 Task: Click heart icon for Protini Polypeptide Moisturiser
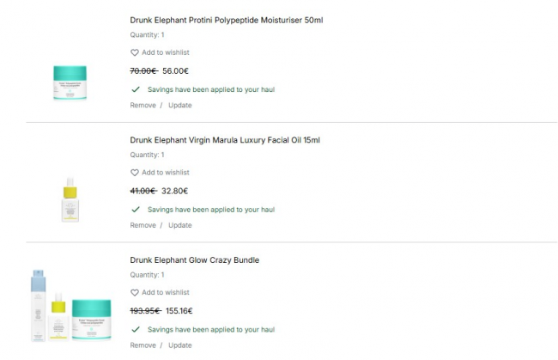point(135,52)
